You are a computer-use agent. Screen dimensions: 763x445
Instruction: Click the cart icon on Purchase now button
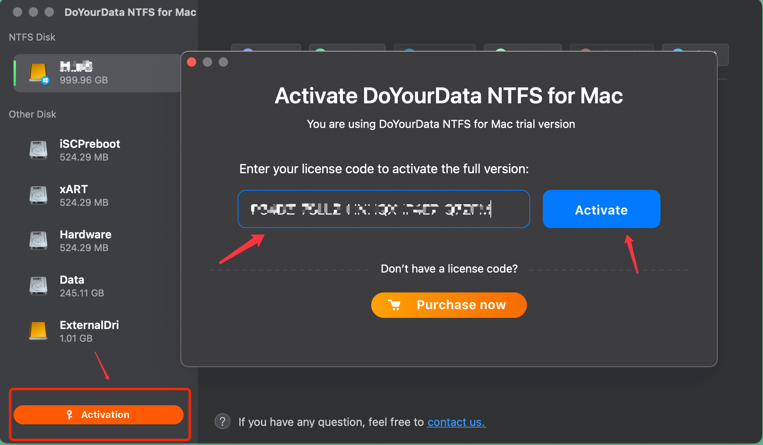pos(394,304)
